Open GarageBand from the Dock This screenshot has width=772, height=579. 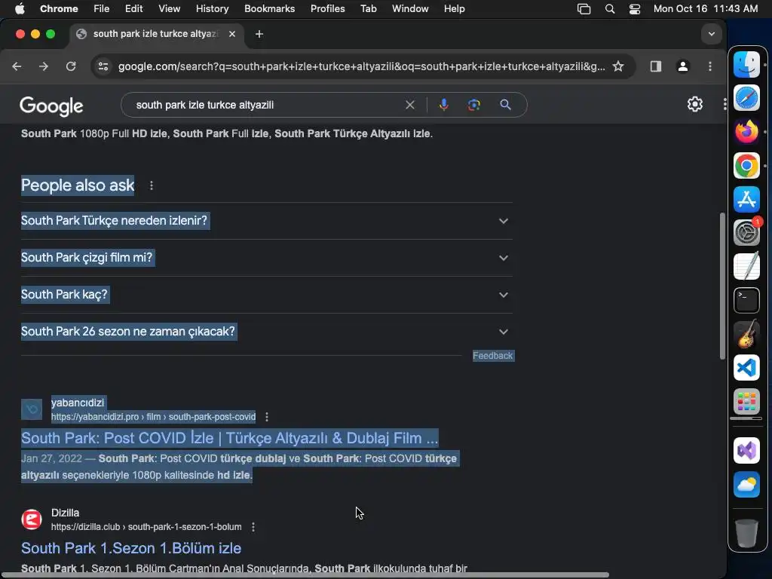746,334
